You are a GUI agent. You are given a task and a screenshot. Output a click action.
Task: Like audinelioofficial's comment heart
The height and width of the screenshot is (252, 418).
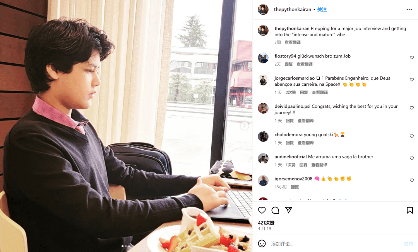[x=411, y=158]
